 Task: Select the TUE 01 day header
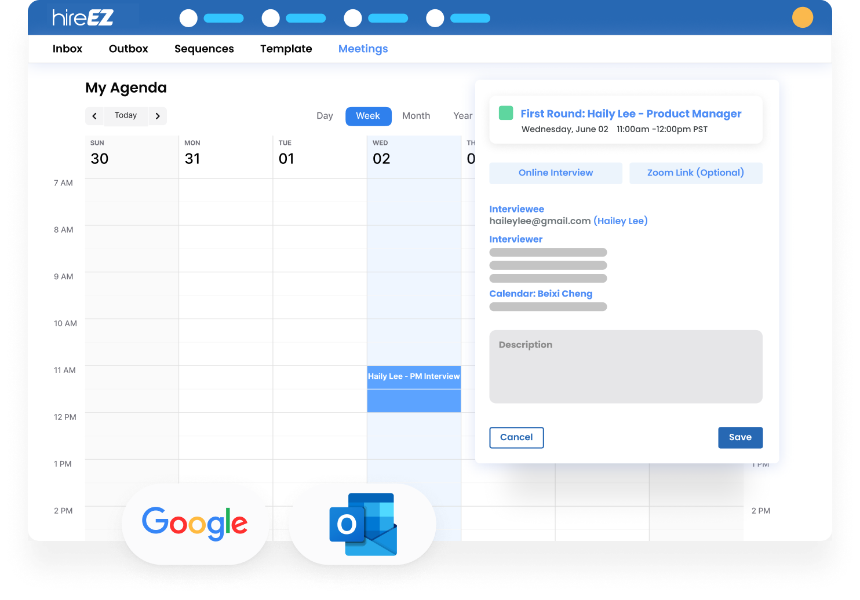click(x=320, y=156)
